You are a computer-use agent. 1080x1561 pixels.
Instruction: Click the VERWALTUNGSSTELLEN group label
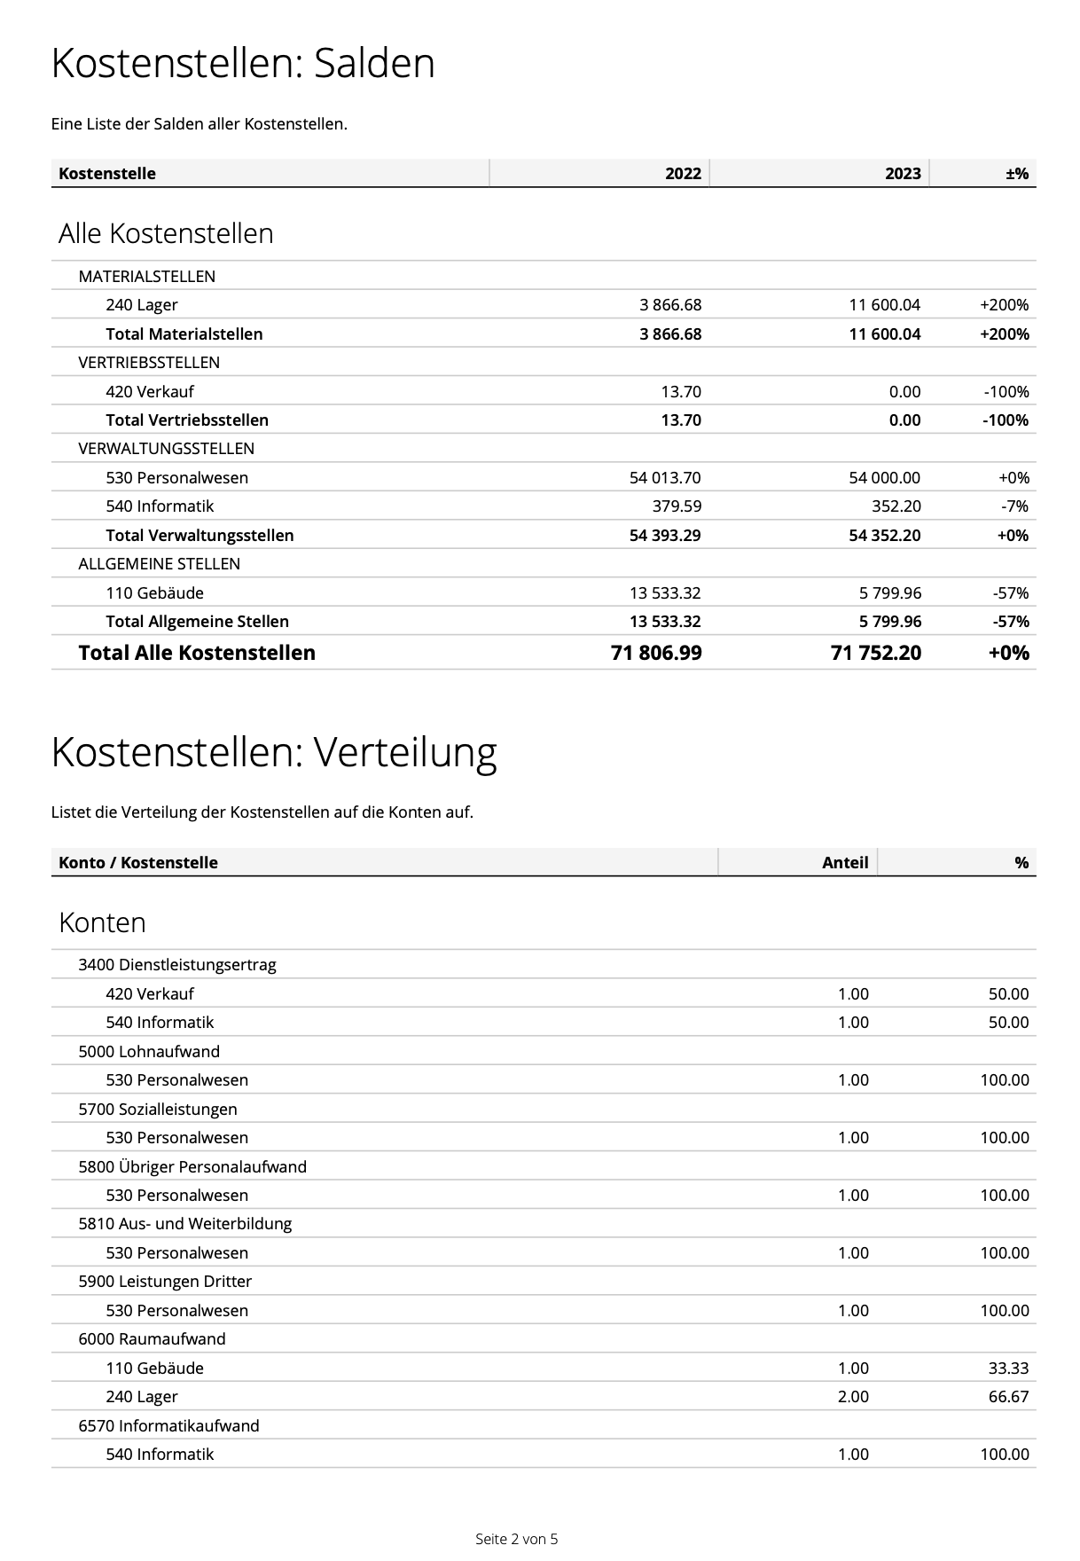click(x=166, y=449)
